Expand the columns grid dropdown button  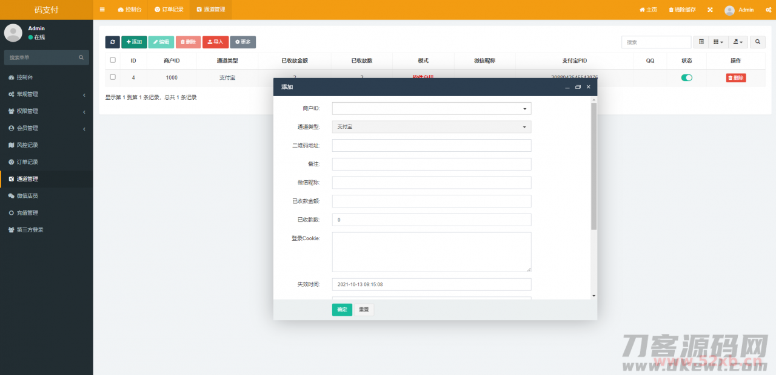click(x=718, y=42)
